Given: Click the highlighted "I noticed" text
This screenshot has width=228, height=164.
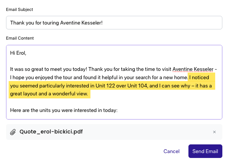Looking at the screenshot, I should (x=199, y=77).
